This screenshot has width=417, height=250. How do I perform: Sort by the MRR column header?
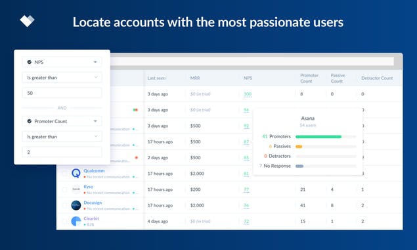click(x=195, y=78)
